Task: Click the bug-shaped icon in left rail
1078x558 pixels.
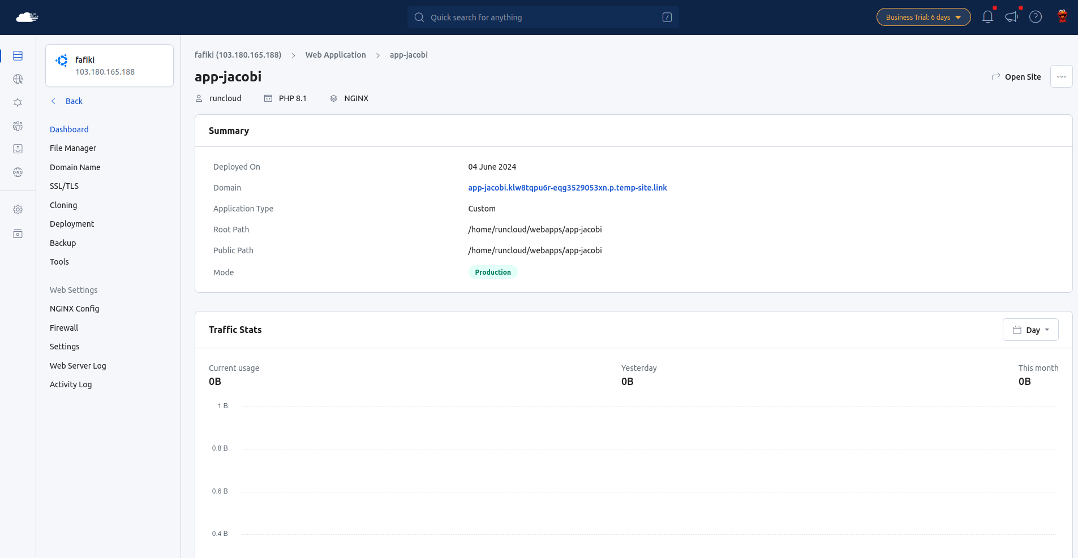Action: tap(18, 102)
